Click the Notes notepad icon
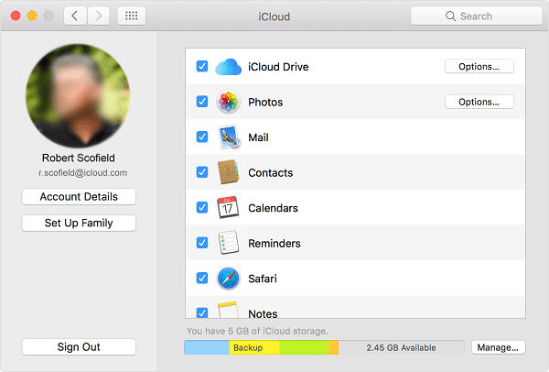549x372 pixels. pyautogui.click(x=228, y=310)
